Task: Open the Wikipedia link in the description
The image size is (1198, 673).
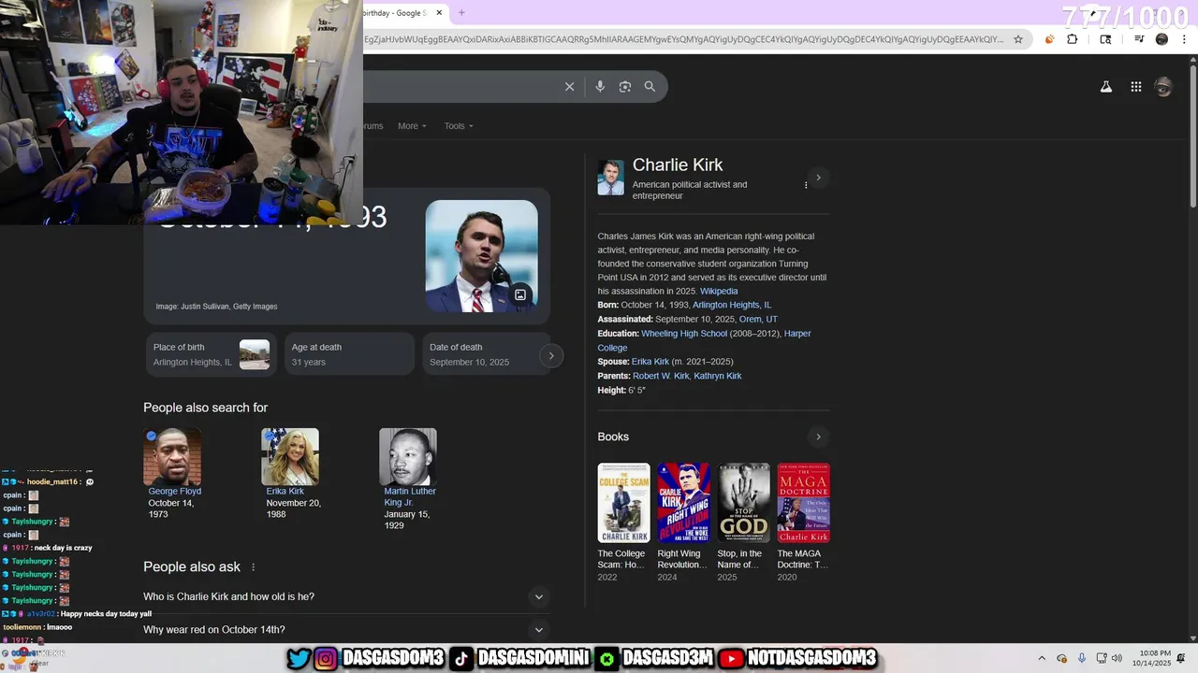Action: pos(719,292)
